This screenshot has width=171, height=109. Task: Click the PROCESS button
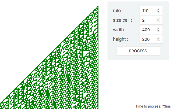138,51
